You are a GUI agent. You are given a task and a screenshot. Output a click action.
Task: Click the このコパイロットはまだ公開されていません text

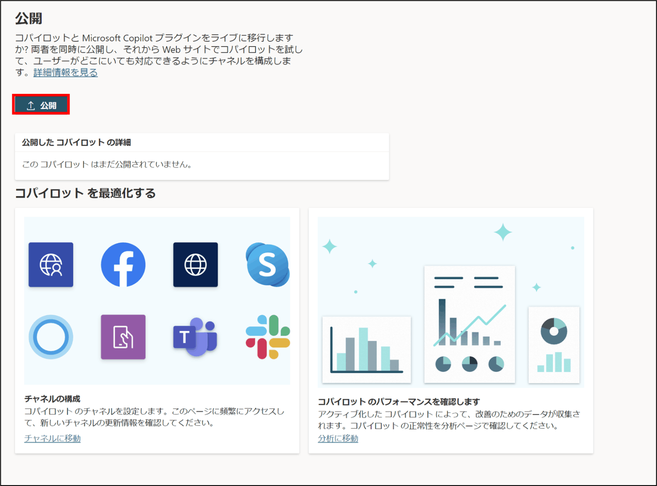107,164
